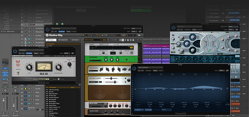Open the 'Manual' preset dropdown in ES2 window
Viewport: 249px width, 117px height.
(x=189, y=27)
